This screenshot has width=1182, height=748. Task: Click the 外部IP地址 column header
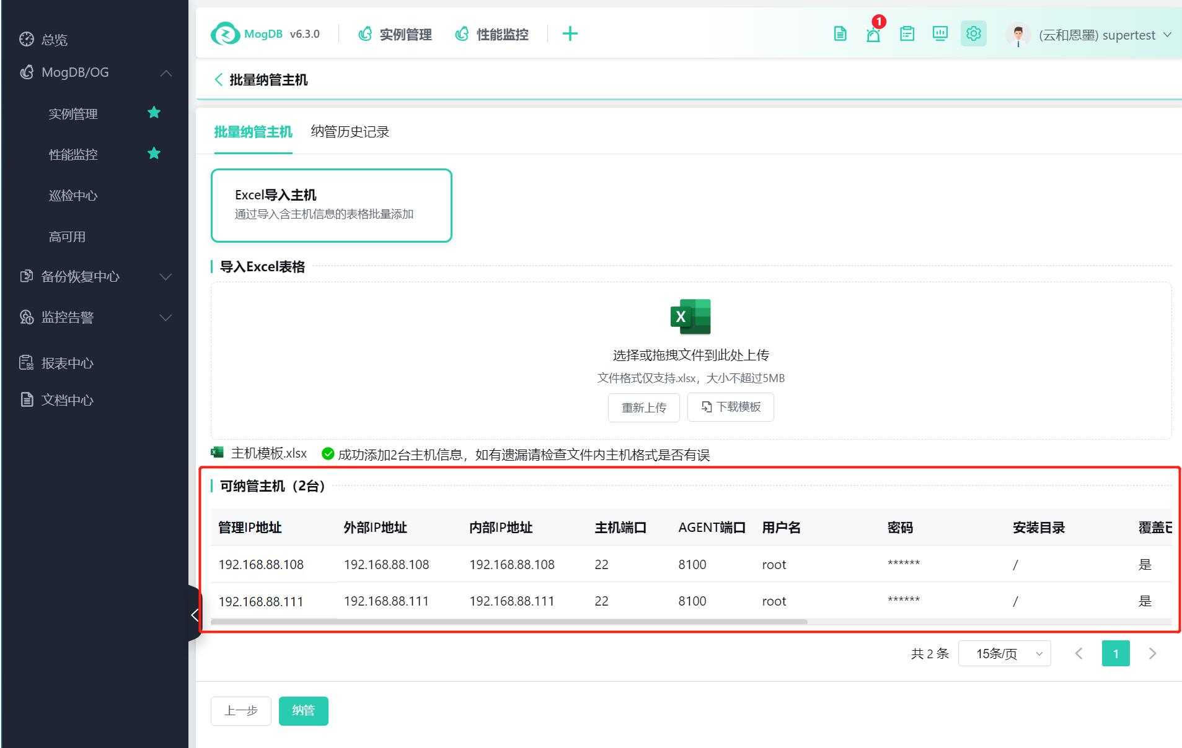pos(375,528)
